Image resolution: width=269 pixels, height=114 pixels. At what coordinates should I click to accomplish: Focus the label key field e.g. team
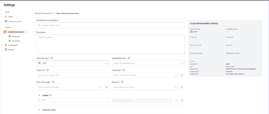pos(73,100)
